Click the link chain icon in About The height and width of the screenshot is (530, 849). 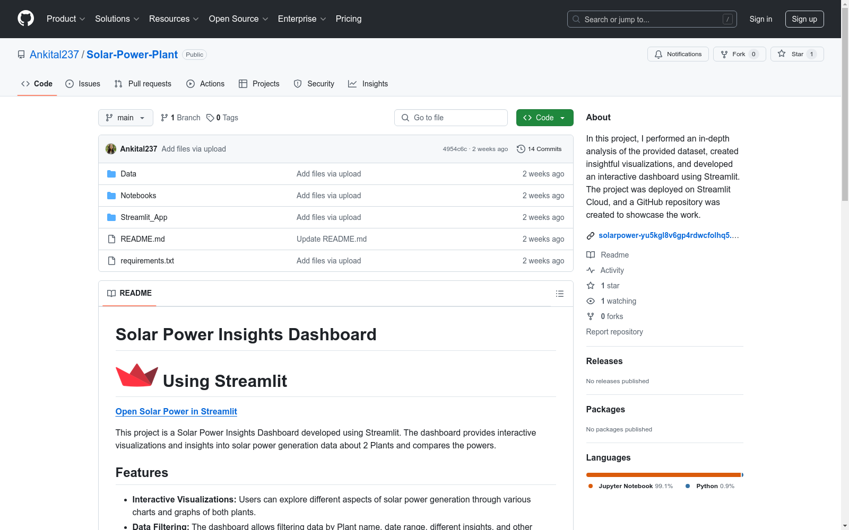tap(591, 236)
